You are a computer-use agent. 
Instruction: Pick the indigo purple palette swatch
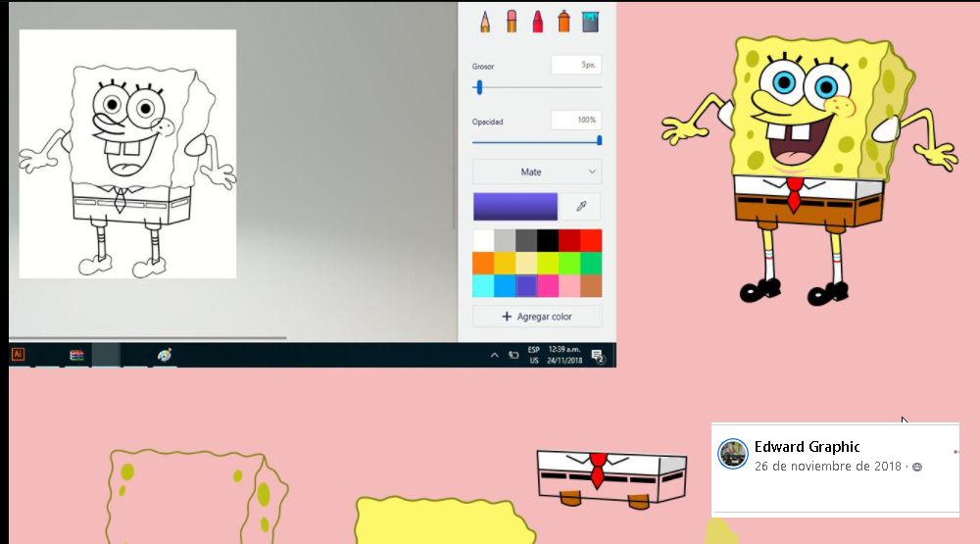pyautogui.click(x=526, y=286)
